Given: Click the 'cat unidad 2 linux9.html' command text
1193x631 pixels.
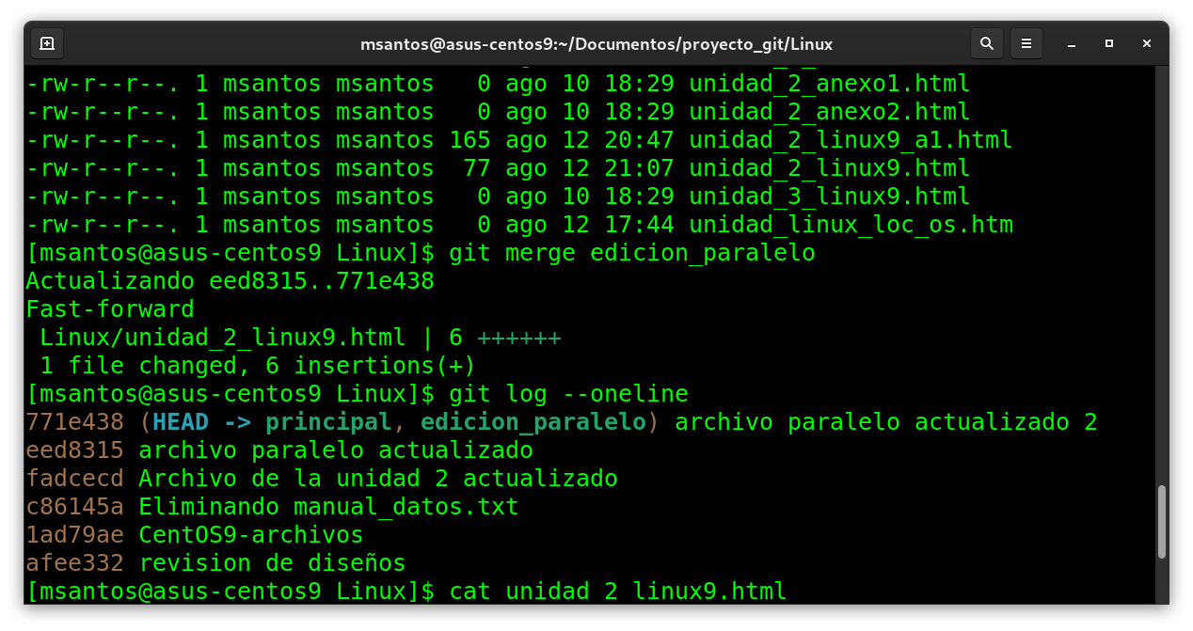Looking at the screenshot, I should [x=617, y=592].
